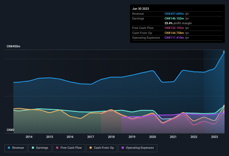Click the Cash From Op orange end marker
The image size is (229, 156).
224,106
